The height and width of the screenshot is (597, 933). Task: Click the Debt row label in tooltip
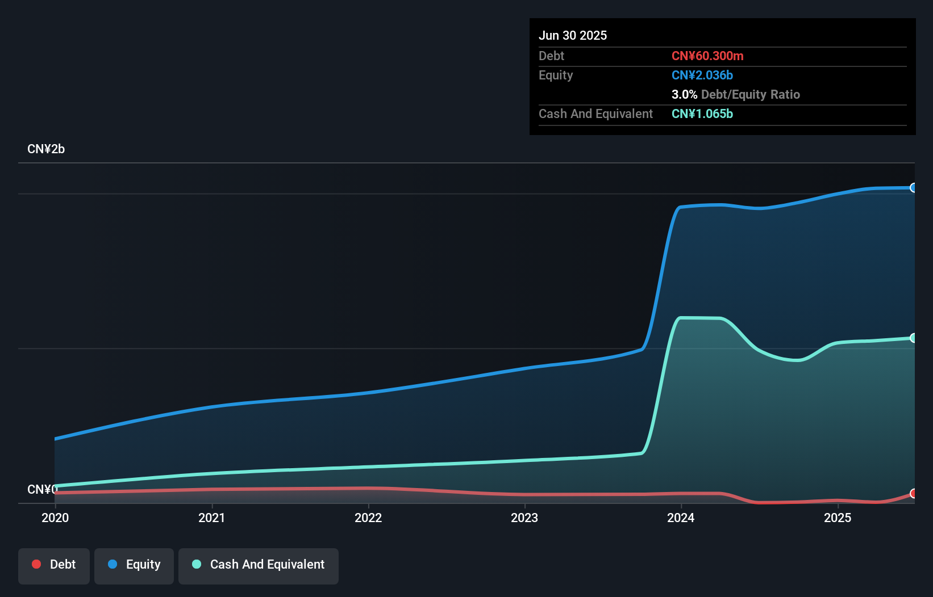(551, 56)
